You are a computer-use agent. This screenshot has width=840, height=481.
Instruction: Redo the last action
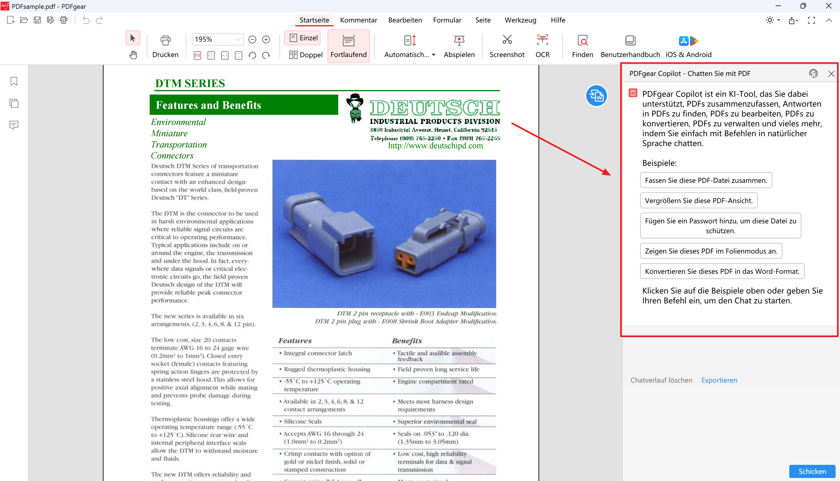[x=99, y=20]
